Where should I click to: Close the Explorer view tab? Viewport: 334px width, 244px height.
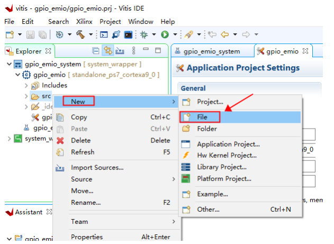(48, 51)
